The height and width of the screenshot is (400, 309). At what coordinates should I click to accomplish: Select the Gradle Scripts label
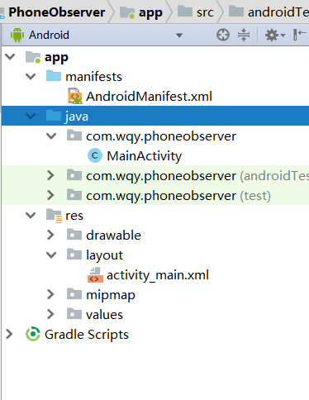click(x=87, y=335)
